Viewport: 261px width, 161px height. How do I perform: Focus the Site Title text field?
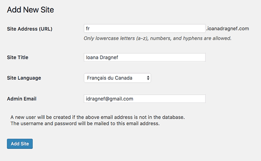(145, 57)
